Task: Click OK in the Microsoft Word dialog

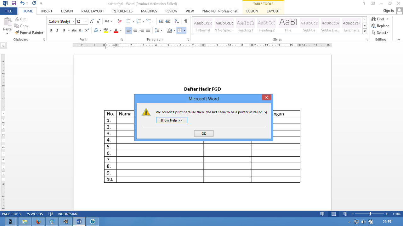Action: (x=204, y=134)
